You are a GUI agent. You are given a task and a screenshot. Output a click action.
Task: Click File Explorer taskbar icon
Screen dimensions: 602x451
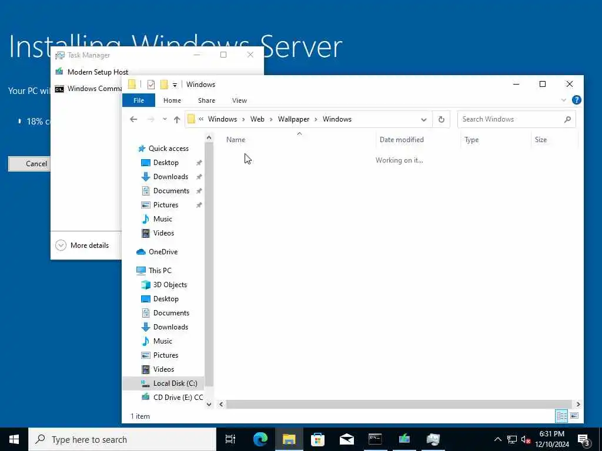click(289, 439)
